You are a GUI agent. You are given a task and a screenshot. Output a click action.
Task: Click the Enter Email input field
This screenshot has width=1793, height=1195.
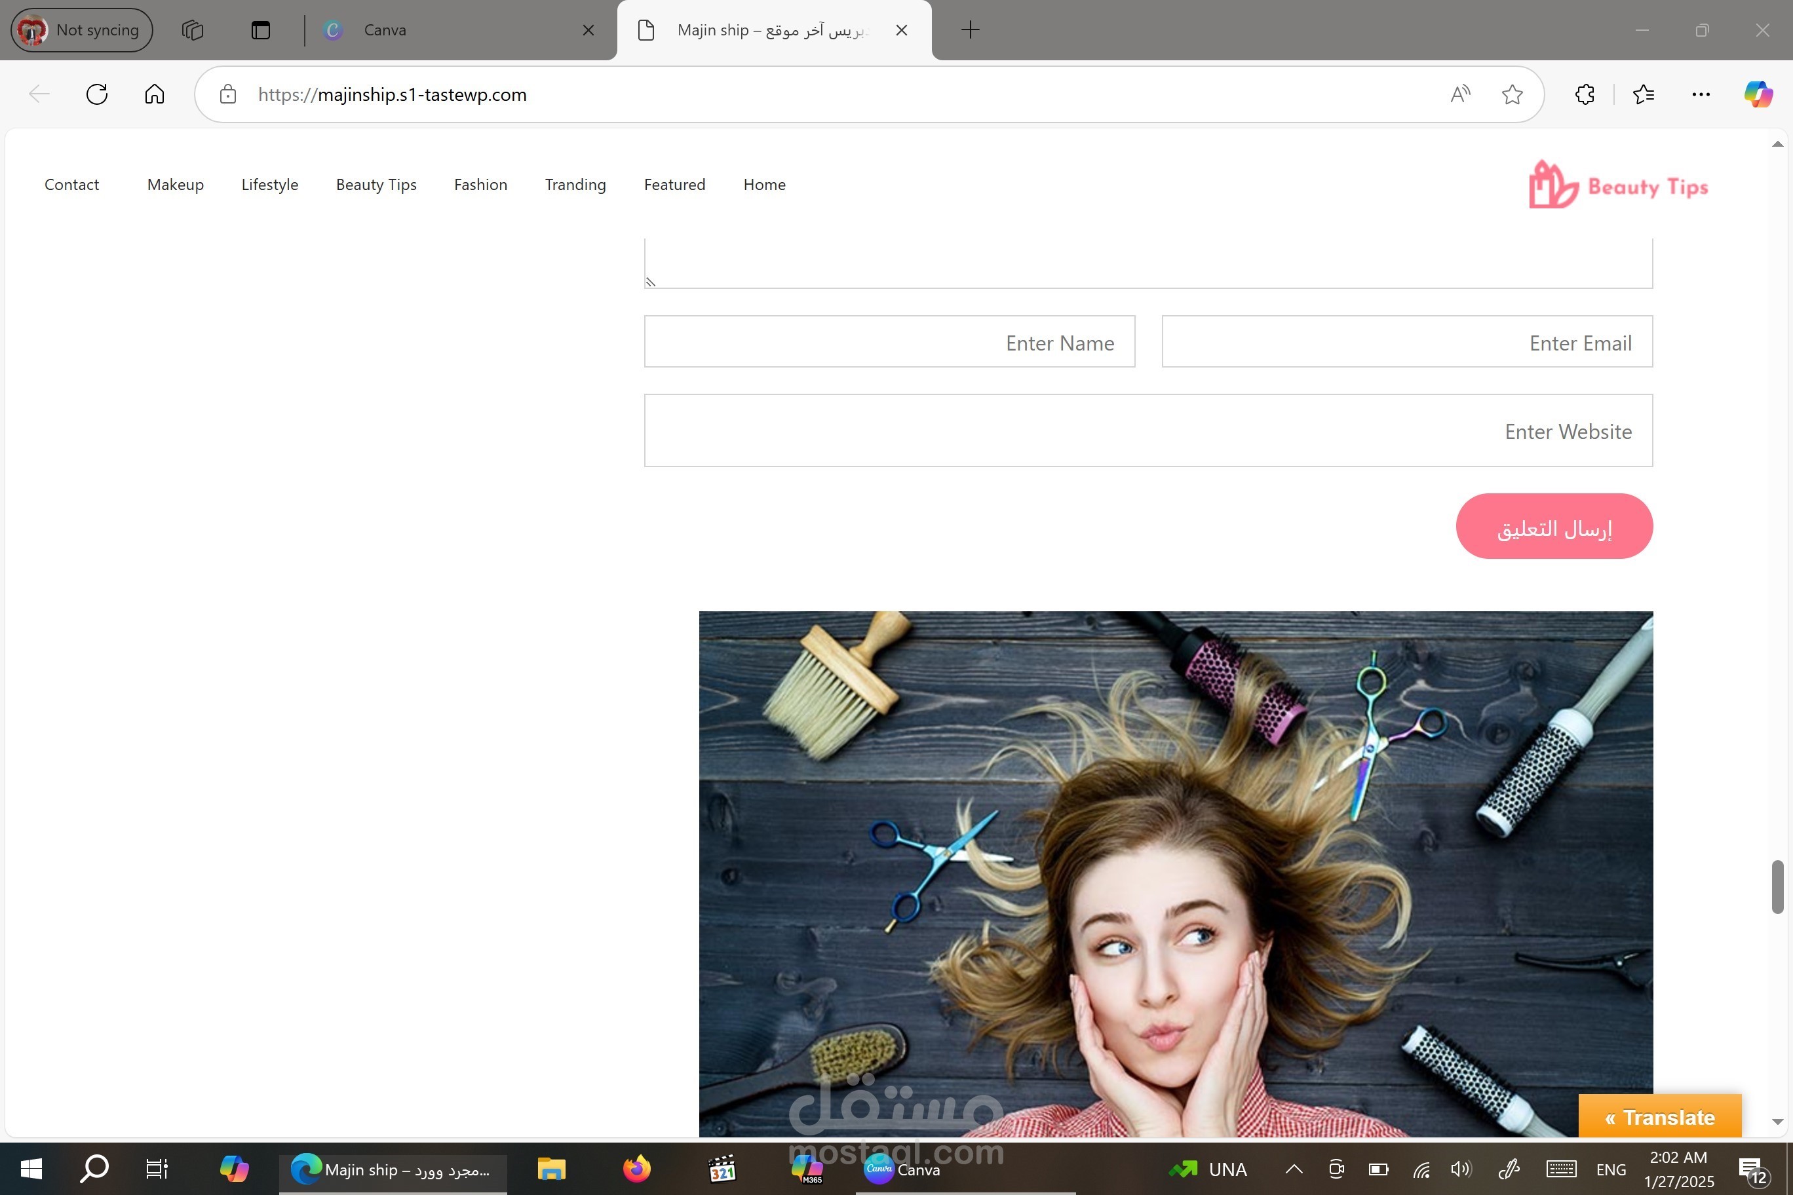(1406, 342)
